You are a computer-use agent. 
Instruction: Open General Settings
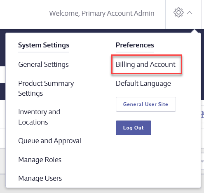(x=43, y=64)
